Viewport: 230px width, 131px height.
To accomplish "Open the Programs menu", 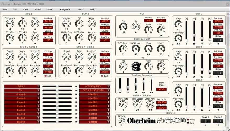I will coord(65,9).
